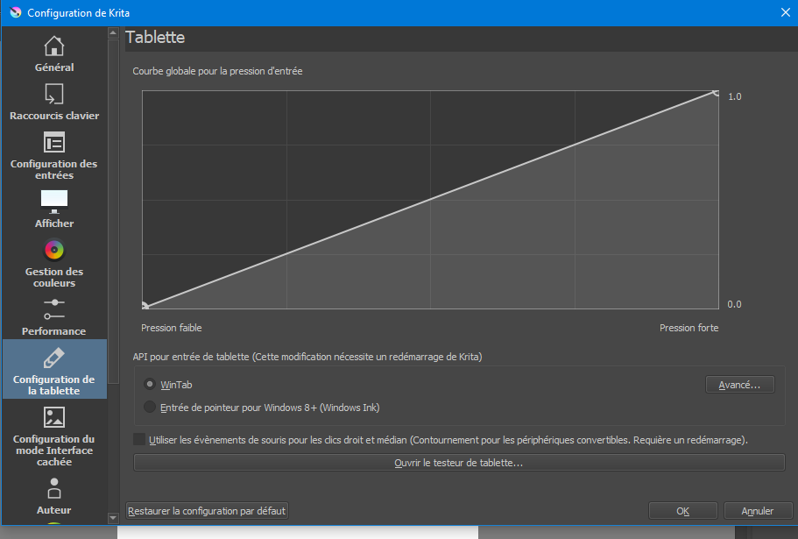Close the Configuration de Krita dialog
This screenshot has height=539, width=798.
[785, 12]
